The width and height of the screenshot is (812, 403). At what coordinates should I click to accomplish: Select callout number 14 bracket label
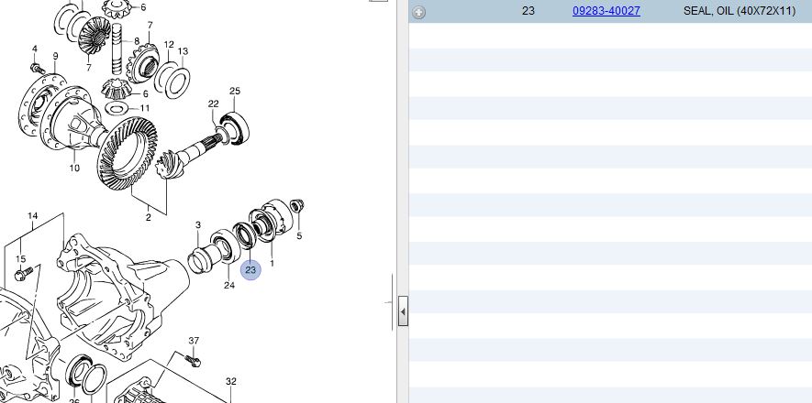click(33, 216)
